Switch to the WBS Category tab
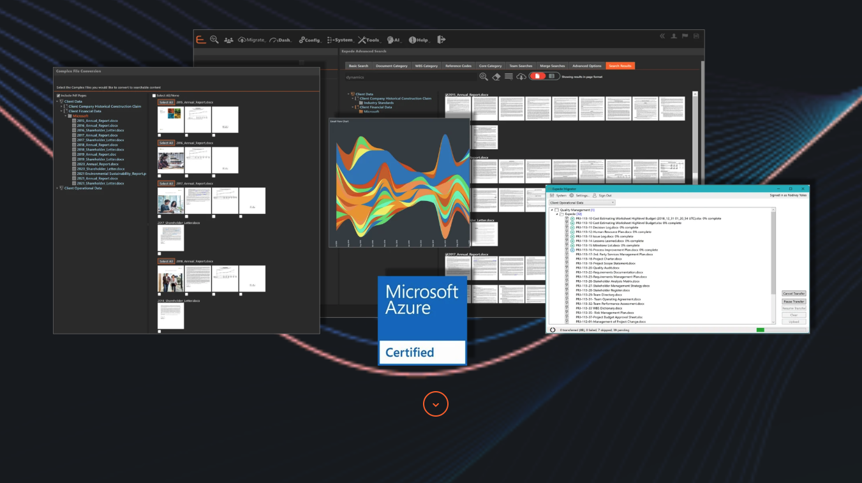Screen dimensions: 862x483 click(x=426, y=66)
